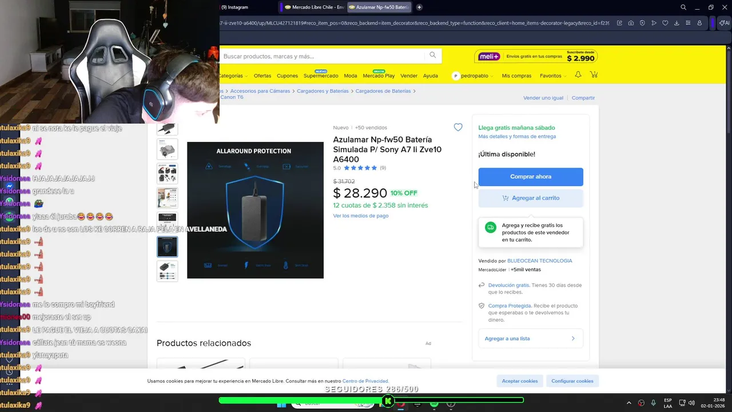
Task: Click the main Allaround Protection product image
Action: click(x=255, y=210)
